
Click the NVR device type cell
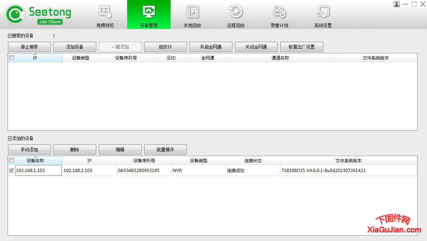(x=198, y=170)
